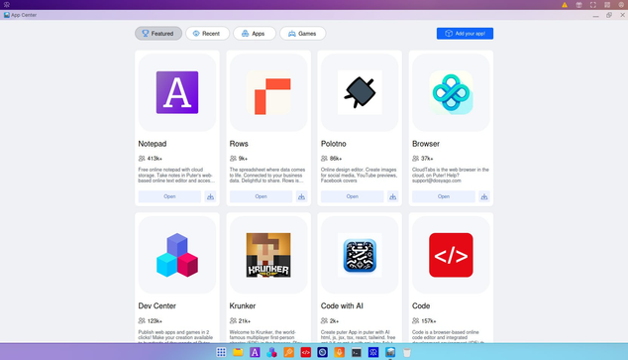This screenshot has height=360, width=628.
Task: Select the Featured tab
Action: 158,34
